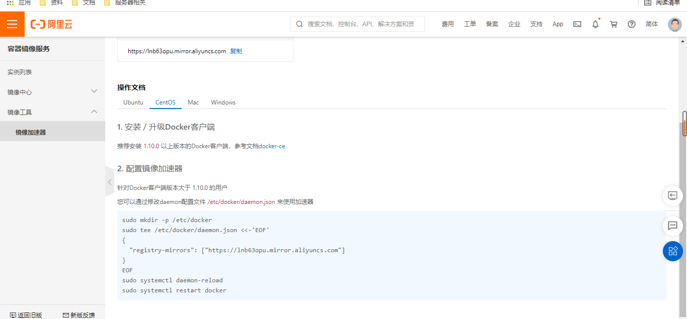
Task: Open the hamburger menu button
Action: pos(12,24)
